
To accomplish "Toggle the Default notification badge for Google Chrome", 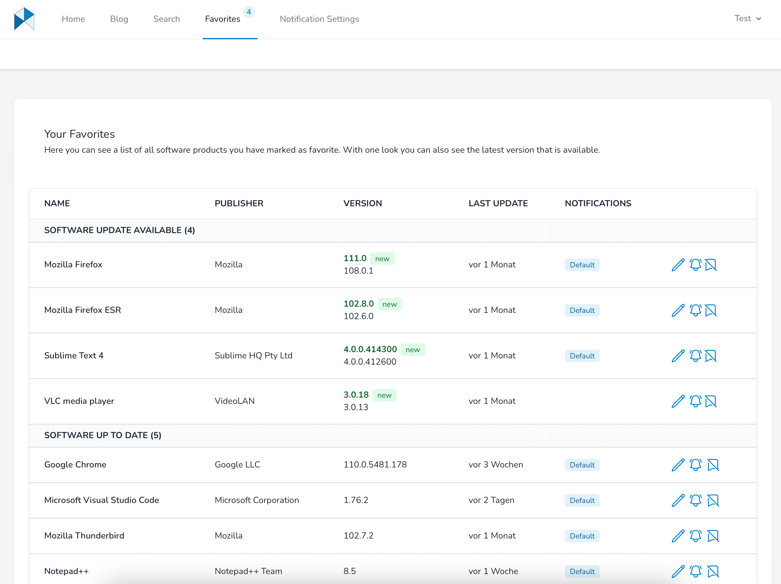I will (x=581, y=464).
